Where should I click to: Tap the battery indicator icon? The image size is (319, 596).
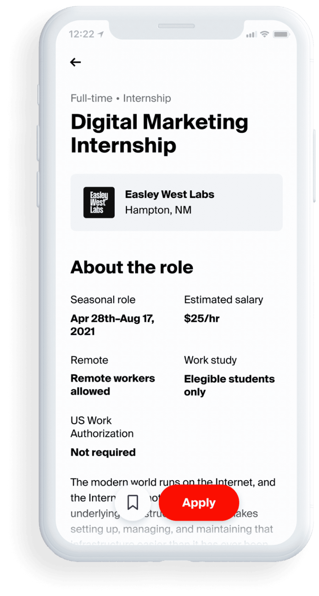pos(281,35)
